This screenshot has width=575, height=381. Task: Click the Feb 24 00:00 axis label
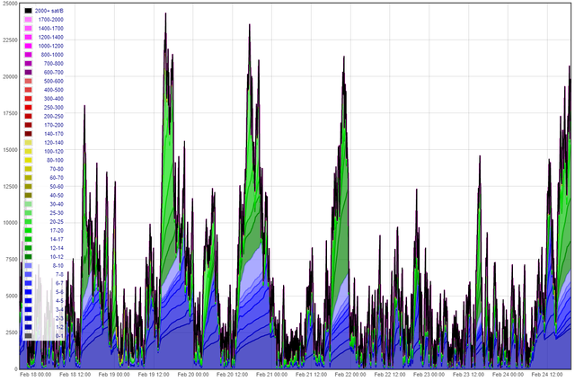point(508,375)
